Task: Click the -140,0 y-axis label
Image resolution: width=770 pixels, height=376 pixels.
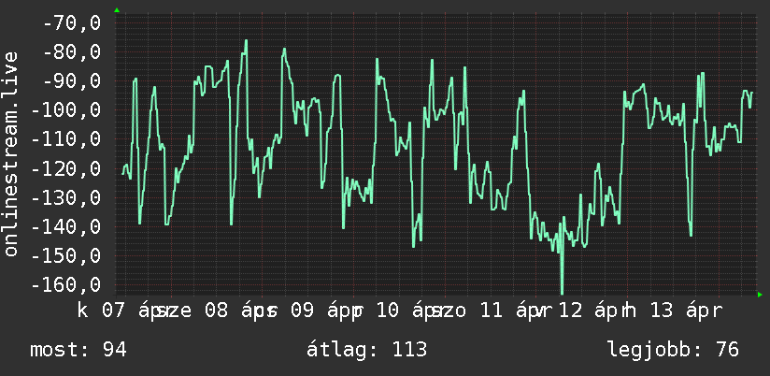Action: 66,226
